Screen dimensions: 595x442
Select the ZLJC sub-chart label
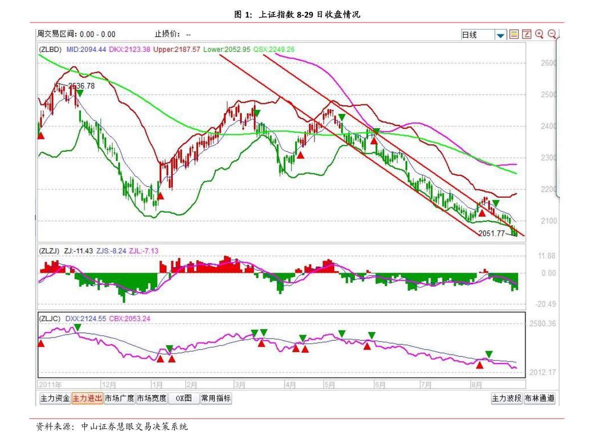tap(50, 318)
